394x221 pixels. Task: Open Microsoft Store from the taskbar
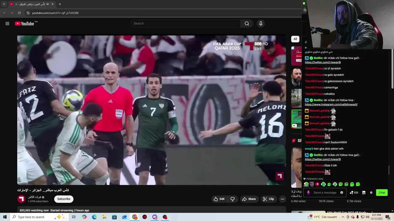pos(114,217)
